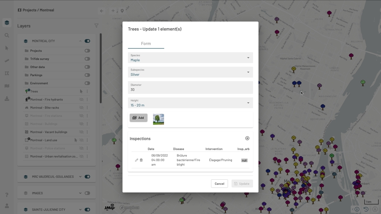This screenshot has width=381, height=214.
Task: Expand the Subspecies dropdown showing Silver
Action: pos(190,72)
